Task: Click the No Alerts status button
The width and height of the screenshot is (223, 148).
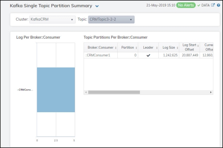Action: click(186, 5)
